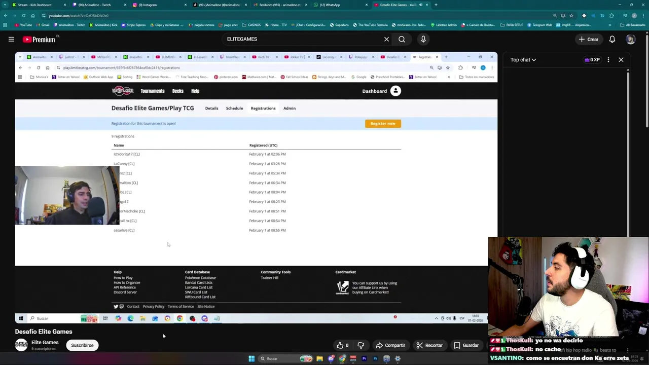Go back in Chrome history

(x=5, y=16)
